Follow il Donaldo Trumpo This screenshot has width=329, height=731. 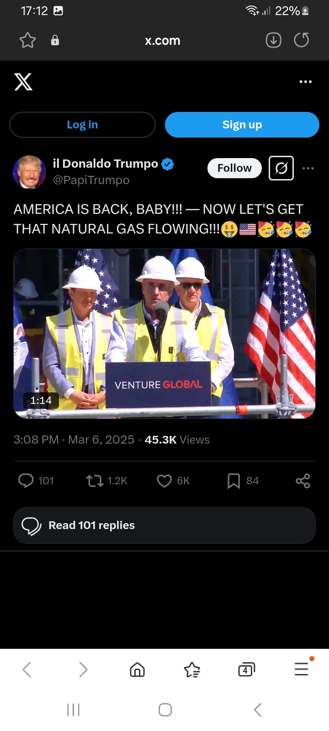coord(234,168)
